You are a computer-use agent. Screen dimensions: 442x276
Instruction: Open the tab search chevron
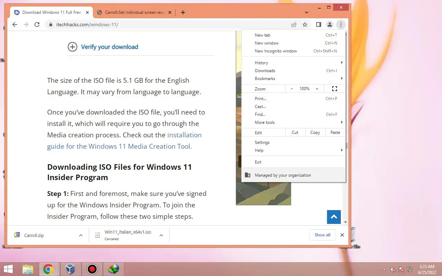click(307, 12)
